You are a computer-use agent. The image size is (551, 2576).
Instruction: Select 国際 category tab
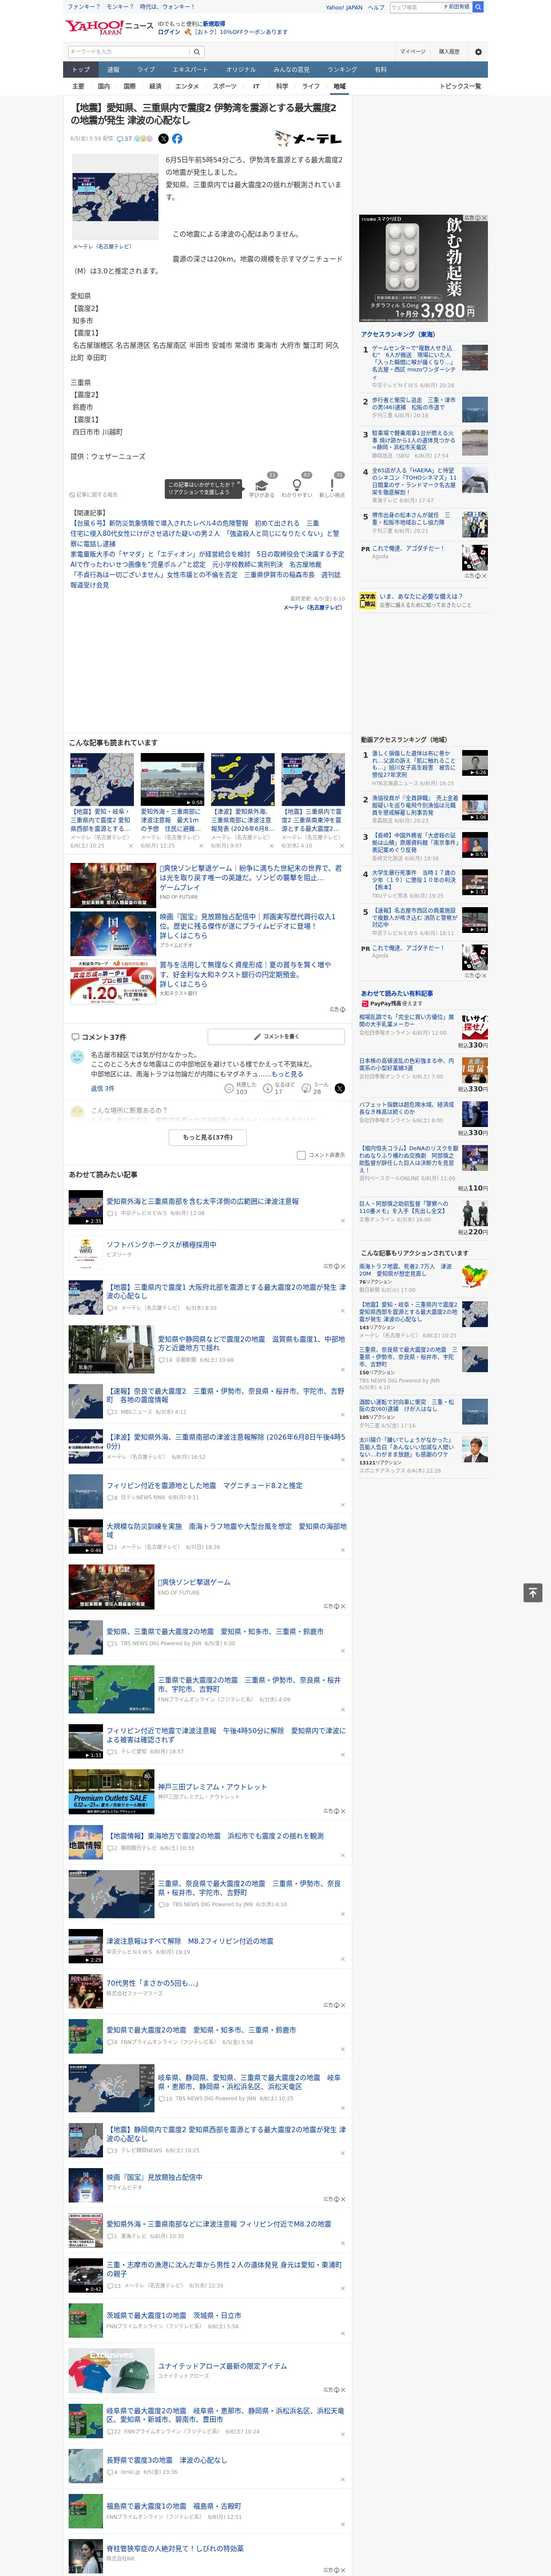129,86
